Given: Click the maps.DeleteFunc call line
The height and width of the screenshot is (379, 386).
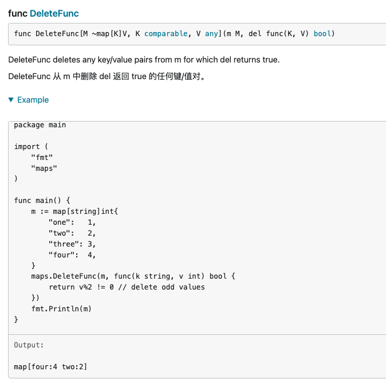Looking at the screenshot, I should click(133, 276).
